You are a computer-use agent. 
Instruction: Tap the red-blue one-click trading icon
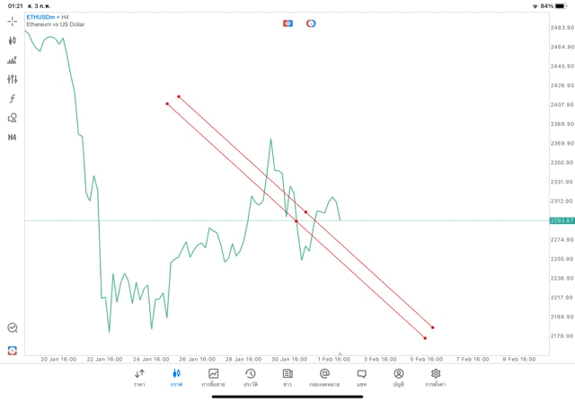click(287, 23)
